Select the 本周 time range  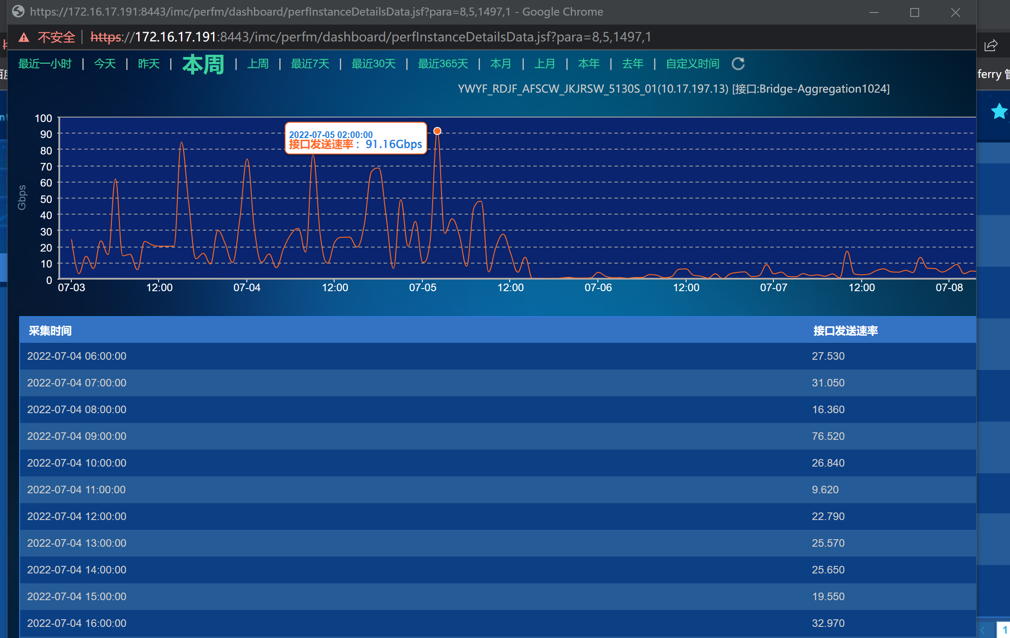203,65
